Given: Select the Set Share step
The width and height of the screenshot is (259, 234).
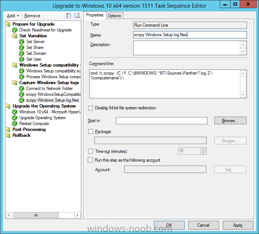Looking at the screenshot, I should point(35,48).
